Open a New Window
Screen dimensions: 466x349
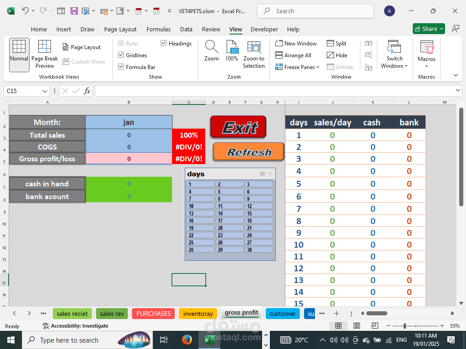coord(296,43)
